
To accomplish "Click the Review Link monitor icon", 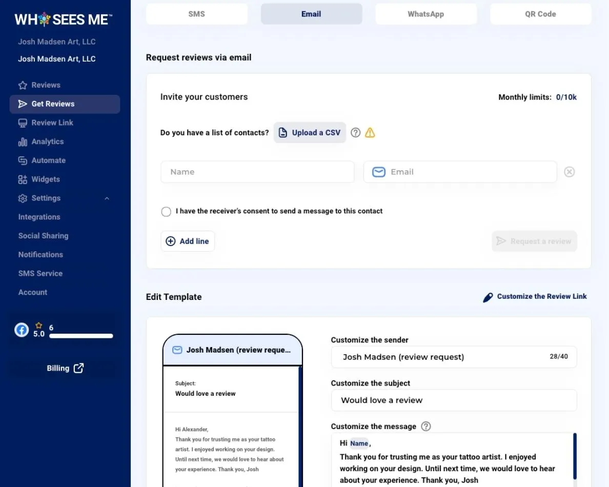I will point(23,123).
